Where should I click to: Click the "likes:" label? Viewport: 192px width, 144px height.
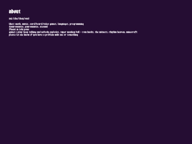point(12,24)
